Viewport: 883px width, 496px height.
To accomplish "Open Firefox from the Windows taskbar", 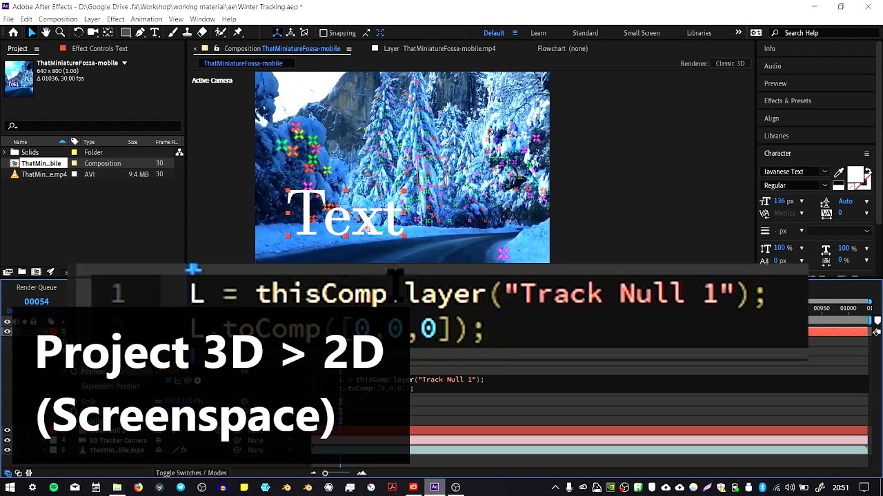I will 138,487.
